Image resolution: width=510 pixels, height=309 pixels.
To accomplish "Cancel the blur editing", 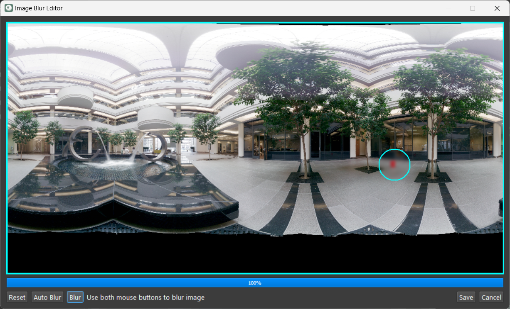I will coord(491,297).
